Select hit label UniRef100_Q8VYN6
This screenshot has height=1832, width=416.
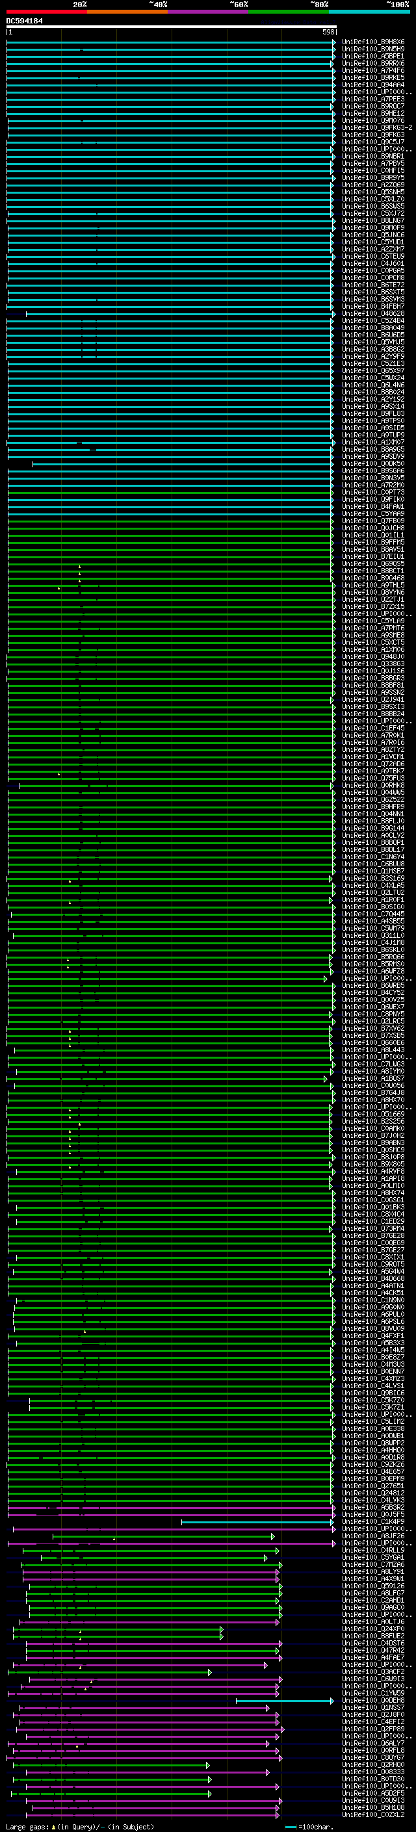(x=373, y=593)
